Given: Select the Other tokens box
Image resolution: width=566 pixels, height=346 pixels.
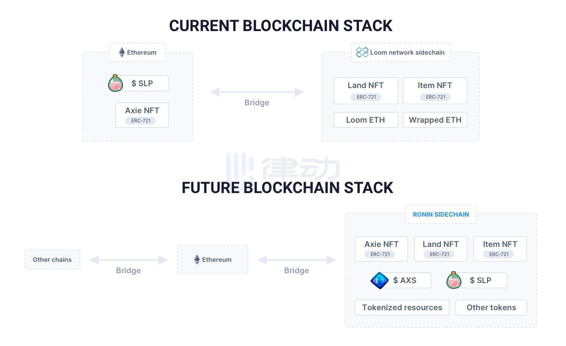Looking at the screenshot, I should (491, 307).
